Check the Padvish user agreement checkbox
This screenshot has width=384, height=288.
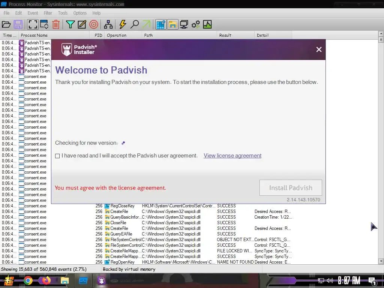point(57,156)
